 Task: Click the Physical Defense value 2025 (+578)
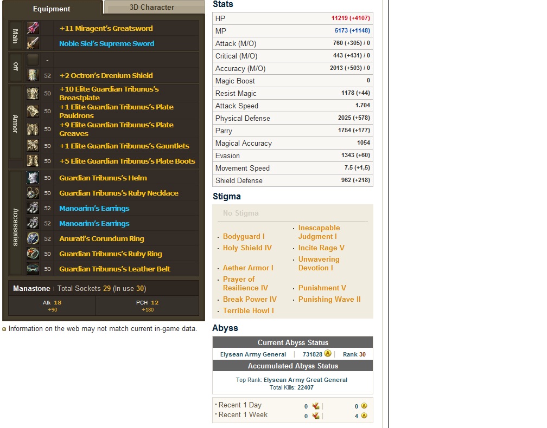click(354, 118)
